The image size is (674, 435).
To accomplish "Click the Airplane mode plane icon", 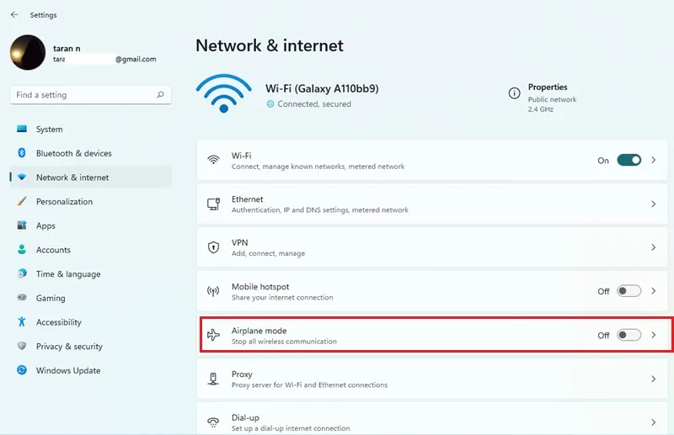I will [x=214, y=335].
